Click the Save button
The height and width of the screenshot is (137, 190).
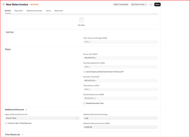tap(158, 4)
